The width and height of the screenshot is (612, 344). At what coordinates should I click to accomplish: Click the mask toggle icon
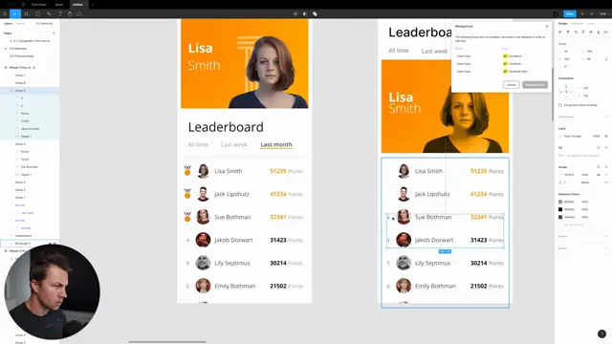(x=305, y=13)
